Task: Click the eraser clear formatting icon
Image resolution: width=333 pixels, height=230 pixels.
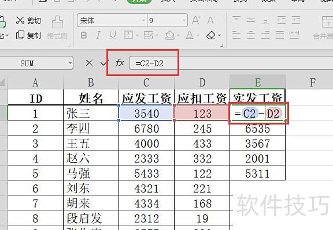Action: click(211, 35)
